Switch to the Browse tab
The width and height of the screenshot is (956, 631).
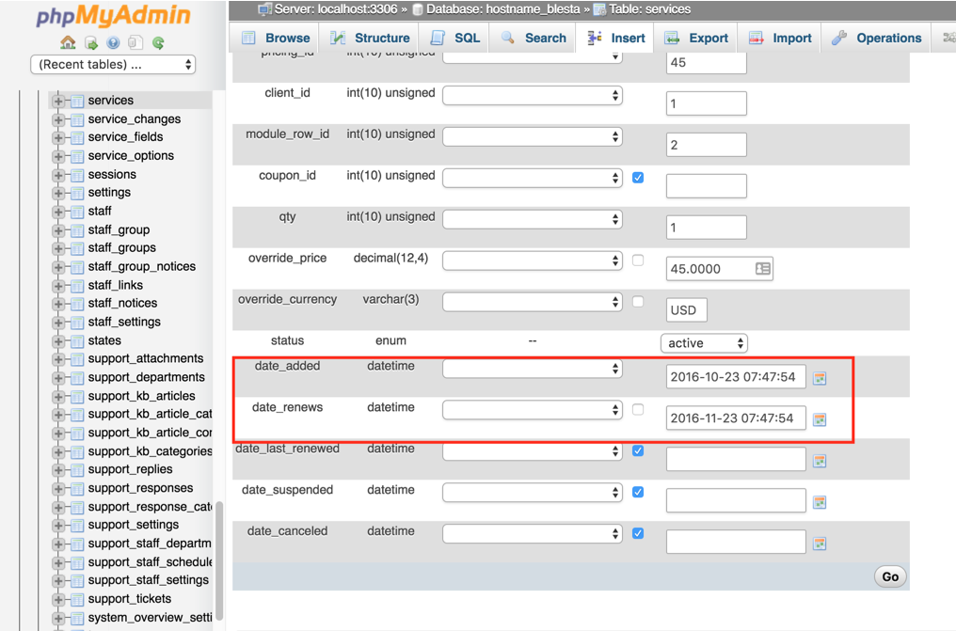pos(276,38)
